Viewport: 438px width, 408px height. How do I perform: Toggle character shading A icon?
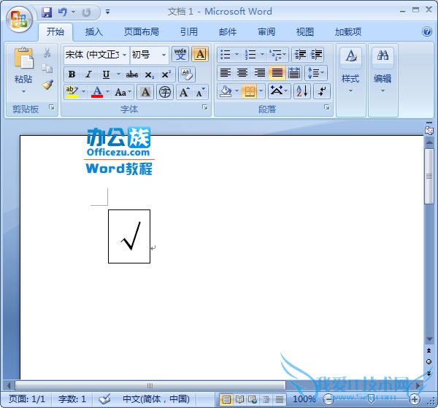(145, 92)
